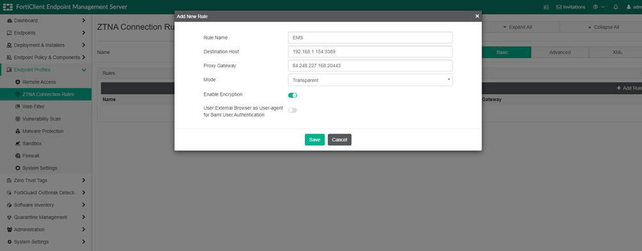This screenshot has height=251, width=642.
Task: Open the Invitations link
Action: pos(571,7)
